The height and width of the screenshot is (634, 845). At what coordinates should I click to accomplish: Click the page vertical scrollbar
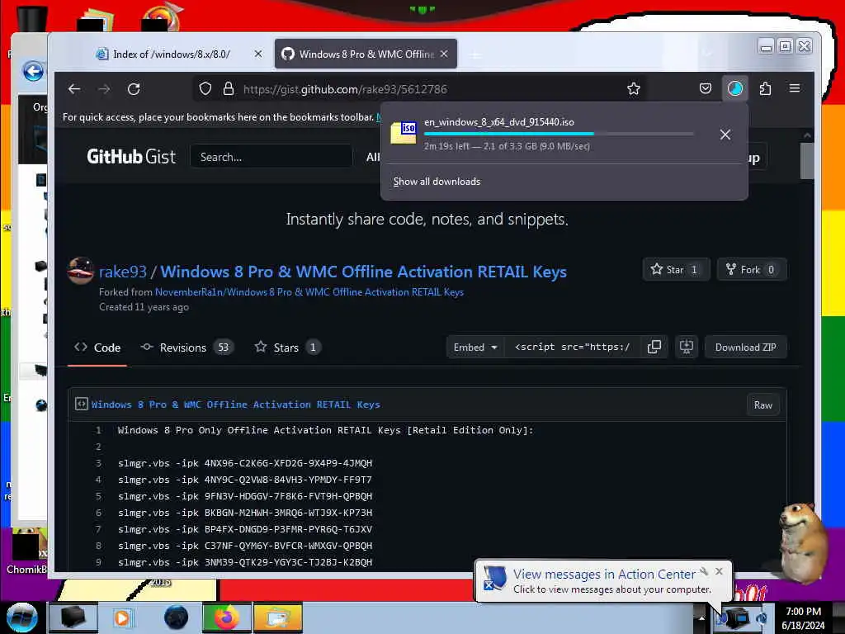[x=807, y=161]
